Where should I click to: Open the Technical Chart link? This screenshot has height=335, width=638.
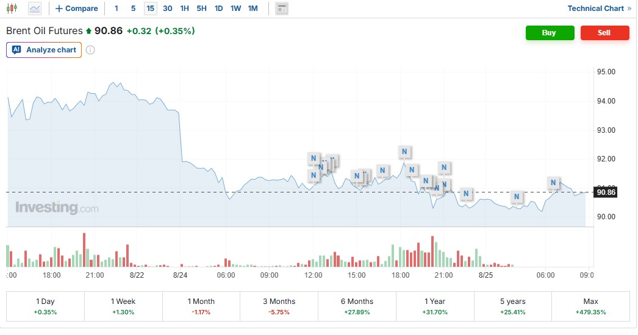click(x=600, y=9)
